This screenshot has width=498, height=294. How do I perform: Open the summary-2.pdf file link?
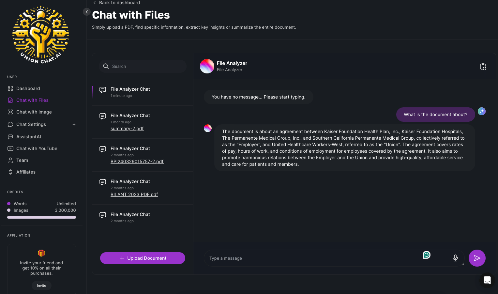pos(127,129)
